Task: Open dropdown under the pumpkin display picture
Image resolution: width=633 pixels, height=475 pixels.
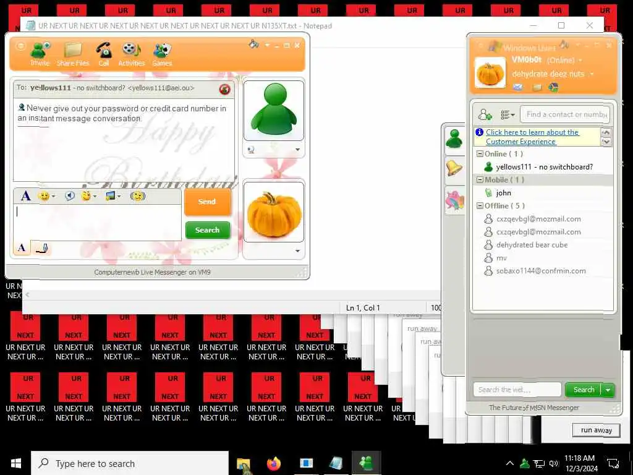Action: (297, 251)
